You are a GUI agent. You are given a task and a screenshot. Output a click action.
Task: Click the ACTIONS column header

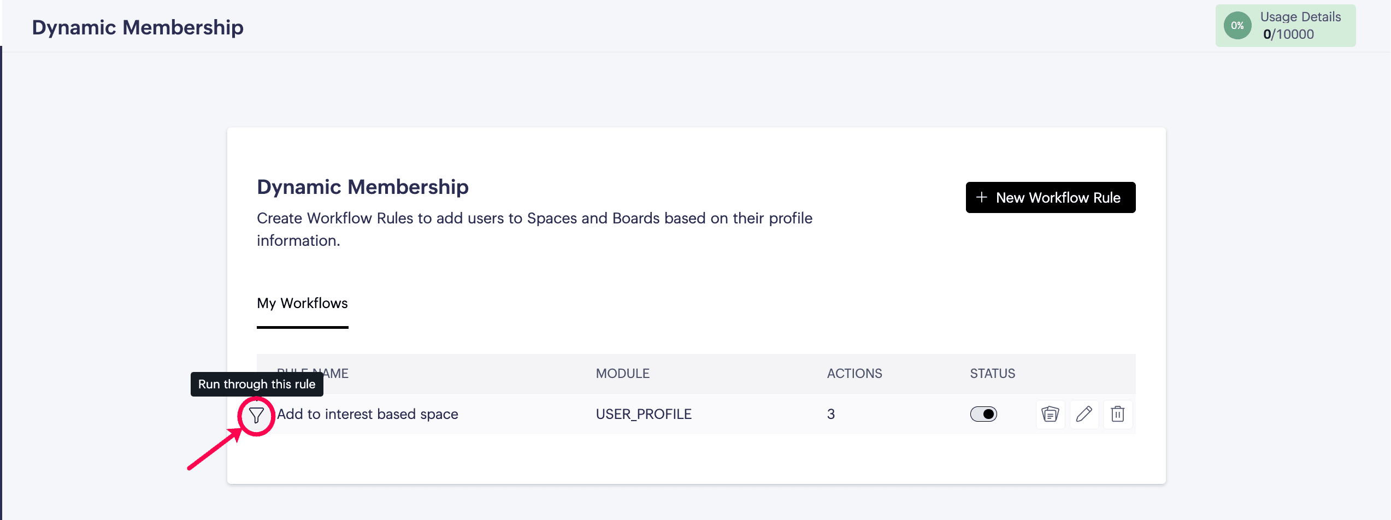coord(854,374)
